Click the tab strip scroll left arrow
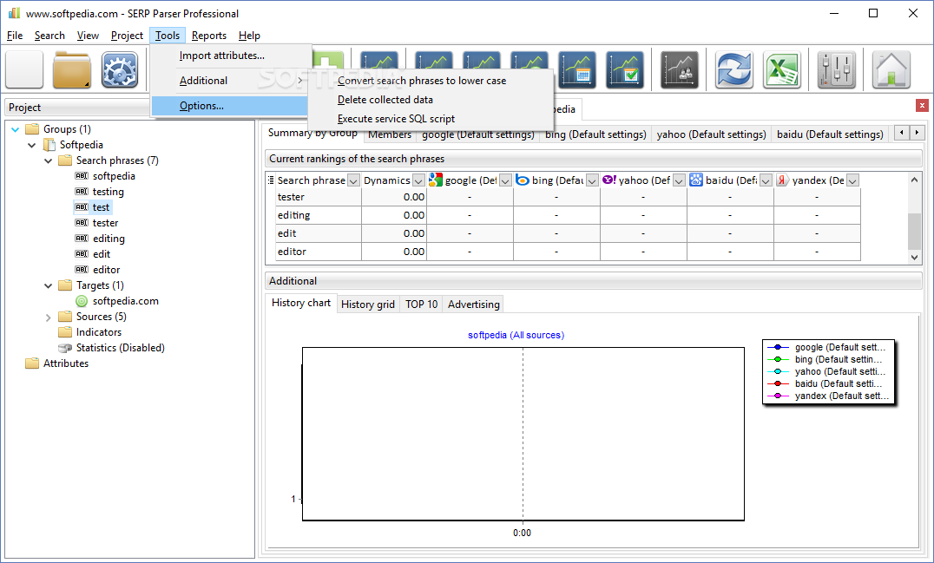This screenshot has width=934, height=563. coord(902,133)
